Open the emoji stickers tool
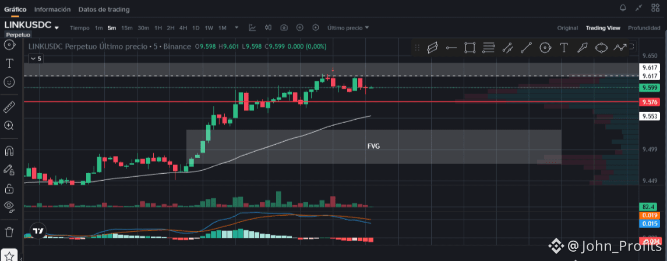The height and width of the screenshot is (261, 667). pyautogui.click(x=9, y=83)
